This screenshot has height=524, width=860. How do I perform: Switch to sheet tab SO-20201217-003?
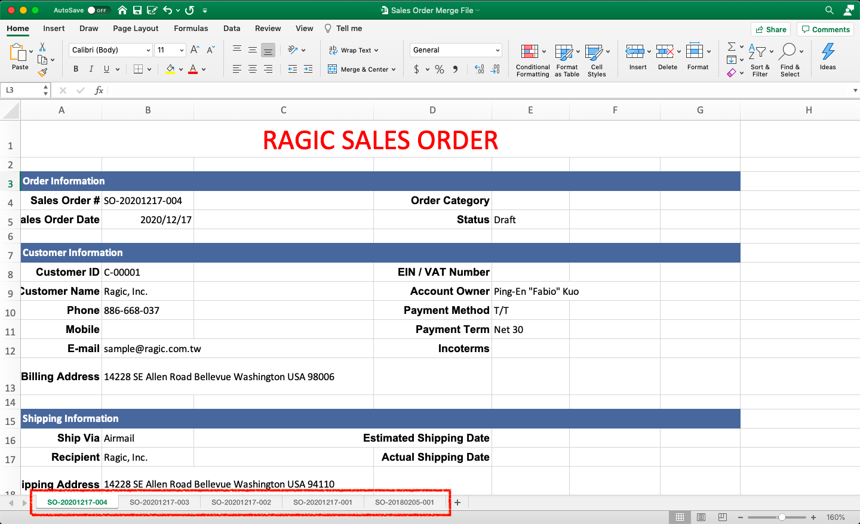point(159,502)
